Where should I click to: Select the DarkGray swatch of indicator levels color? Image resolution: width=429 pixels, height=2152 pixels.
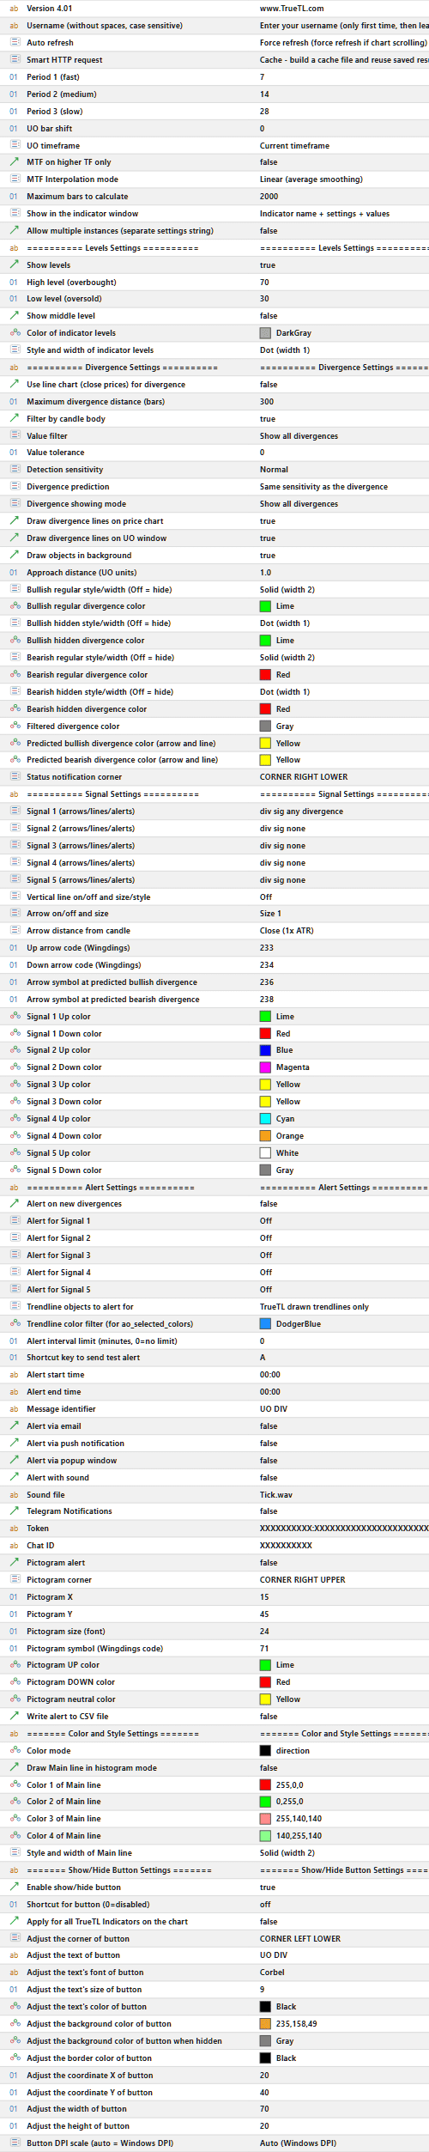tap(265, 333)
